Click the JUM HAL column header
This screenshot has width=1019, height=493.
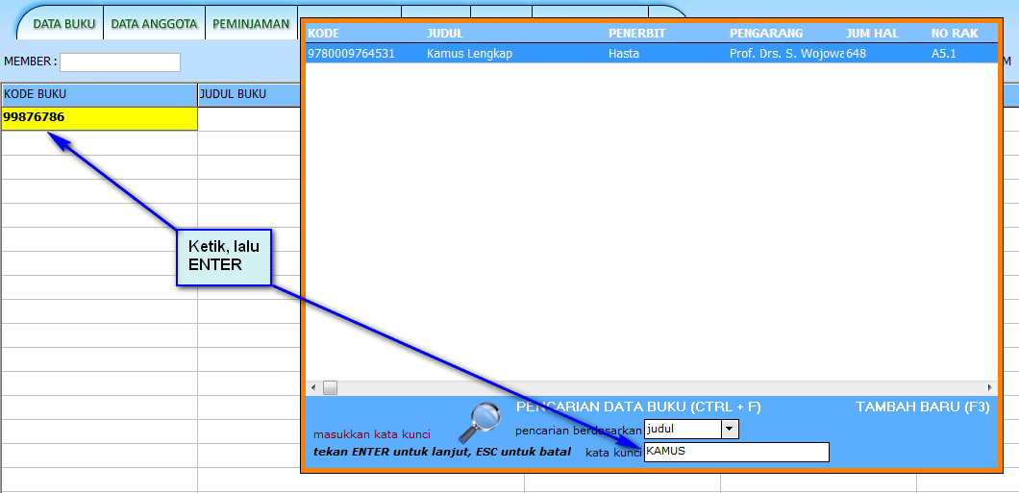[872, 34]
